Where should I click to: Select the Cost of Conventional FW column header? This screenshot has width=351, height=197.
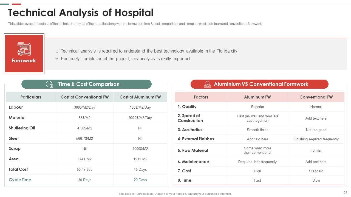tap(84, 97)
